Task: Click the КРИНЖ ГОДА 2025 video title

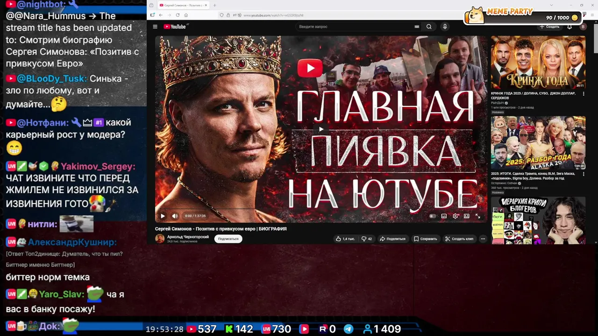Action: point(533,96)
